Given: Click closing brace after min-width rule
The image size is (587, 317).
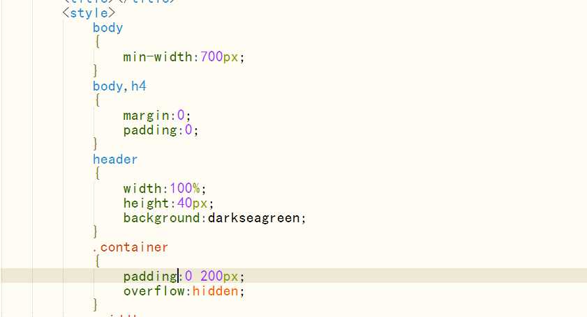Looking at the screenshot, I should tap(96, 70).
